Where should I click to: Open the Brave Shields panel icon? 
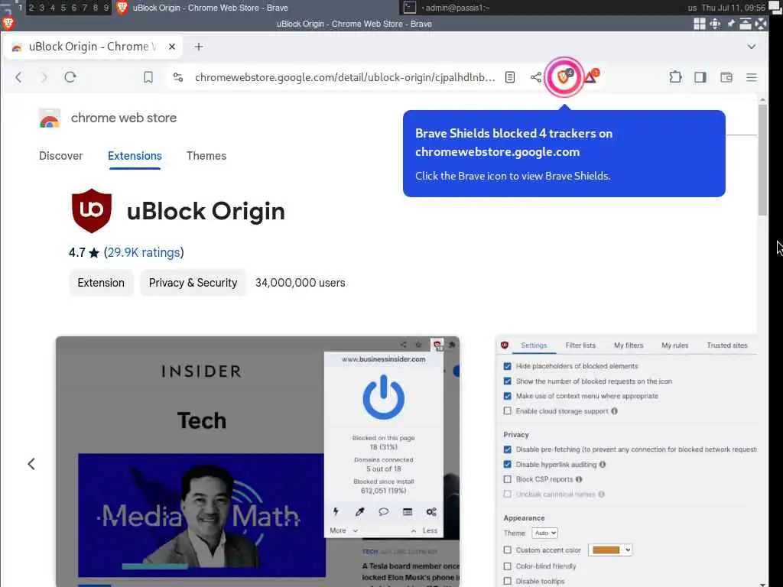click(x=564, y=77)
